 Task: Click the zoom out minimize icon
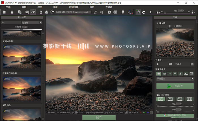[158, 12]
